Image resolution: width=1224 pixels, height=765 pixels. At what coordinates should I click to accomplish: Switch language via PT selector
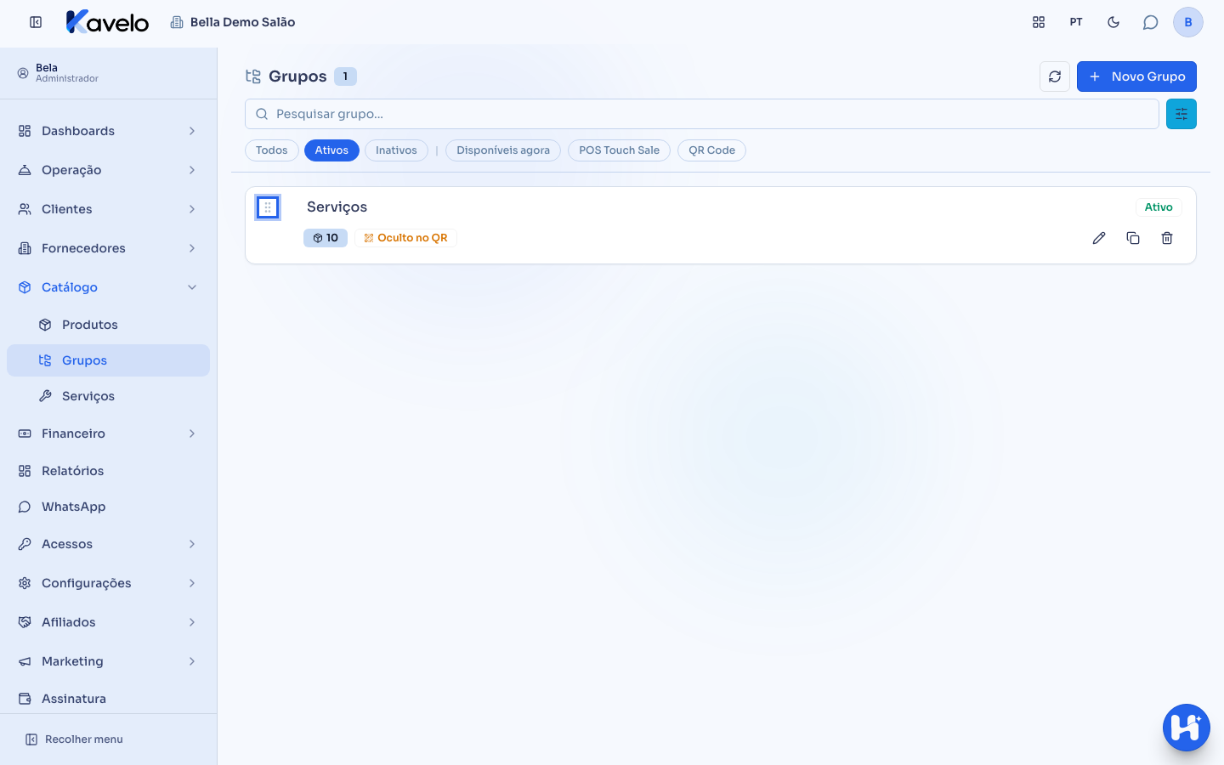point(1076,22)
